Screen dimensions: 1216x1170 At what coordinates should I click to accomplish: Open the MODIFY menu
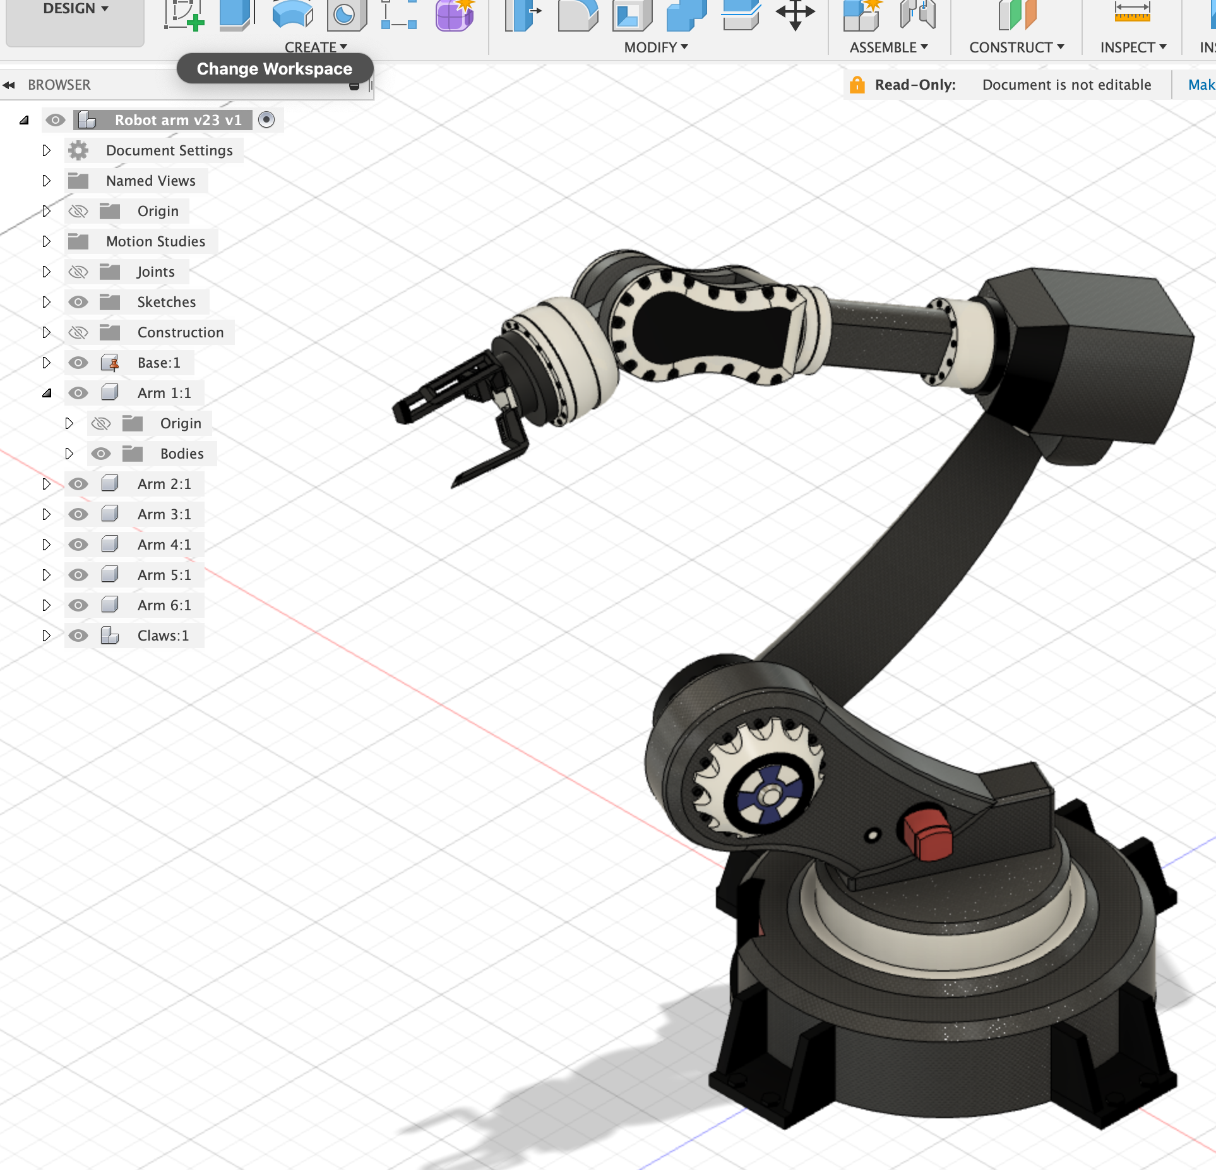tap(655, 47)
